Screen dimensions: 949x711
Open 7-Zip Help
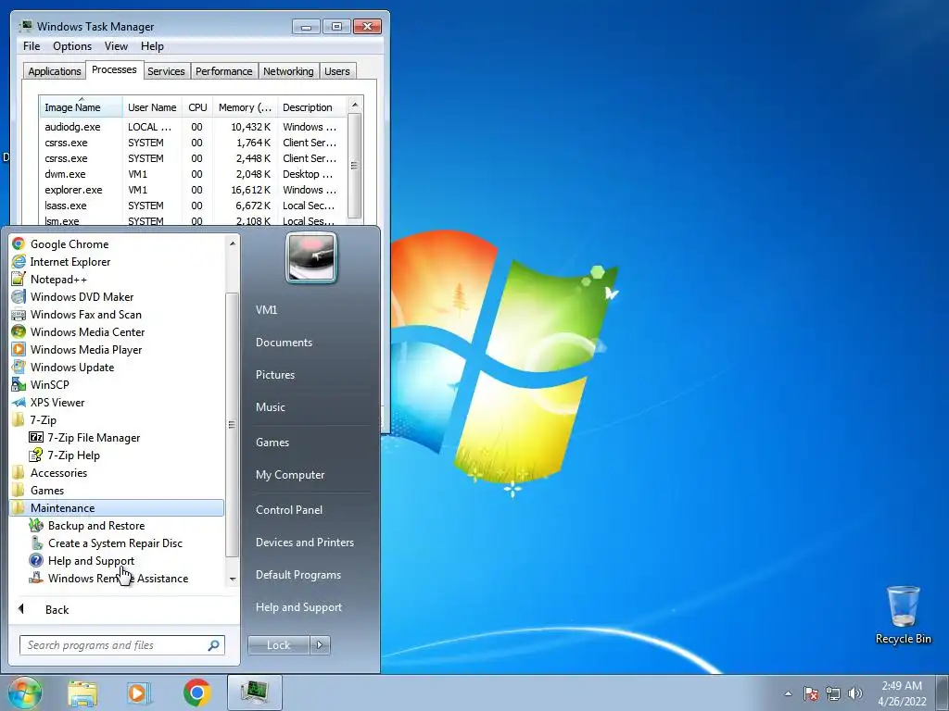coord(73,455)
